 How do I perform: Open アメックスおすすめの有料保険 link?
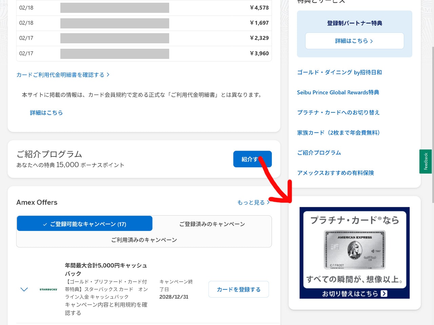335,173
